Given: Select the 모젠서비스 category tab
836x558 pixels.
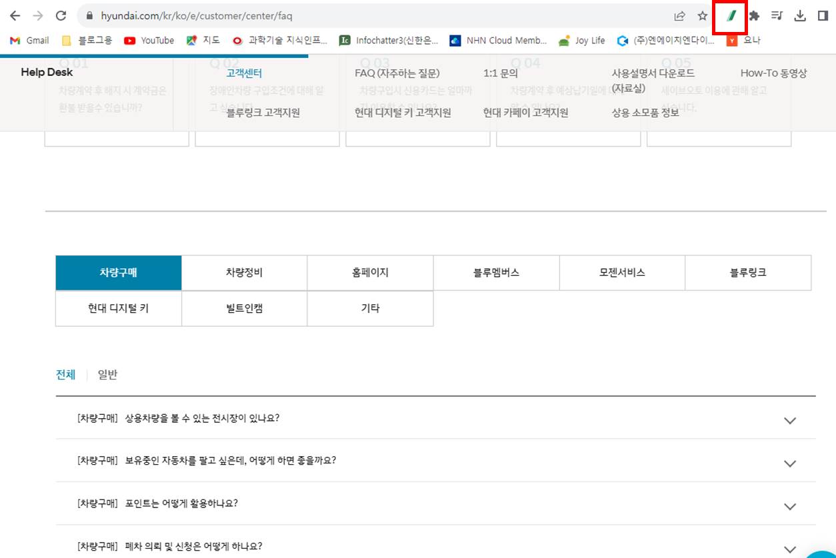Looking at the screenshot, I should click(623, 273).
